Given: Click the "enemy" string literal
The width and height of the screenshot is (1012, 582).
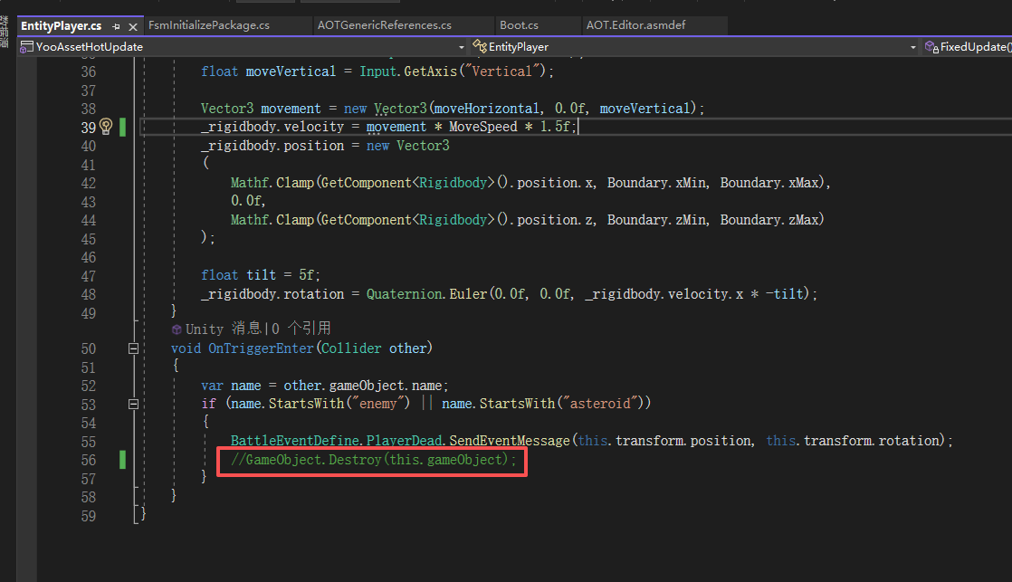Looking at the screenshot, I should click(x=377, y=404).
